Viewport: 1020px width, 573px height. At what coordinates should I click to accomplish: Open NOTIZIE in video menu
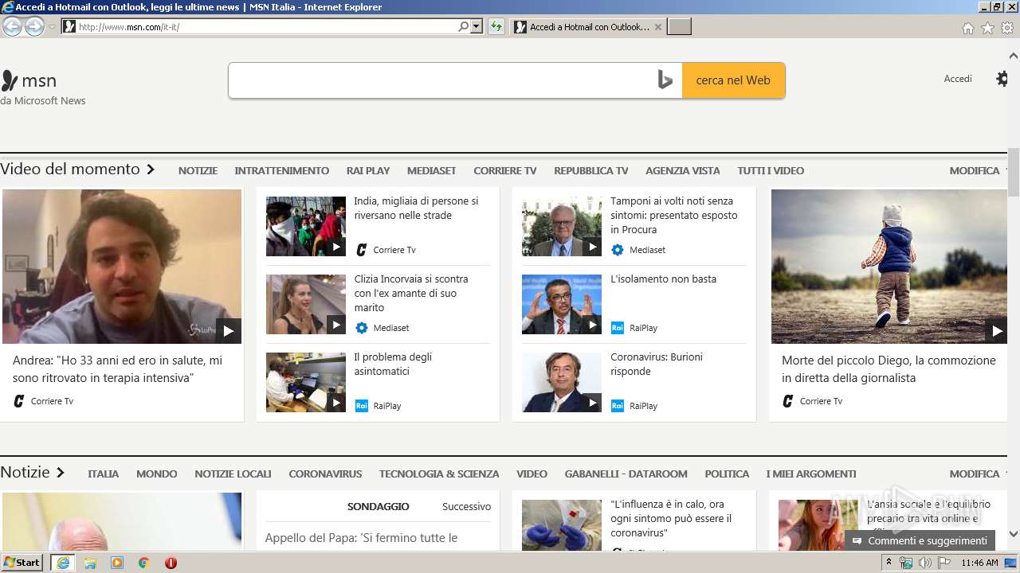198,170
